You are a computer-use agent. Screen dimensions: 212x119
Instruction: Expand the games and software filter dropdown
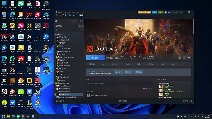(66, 26)
